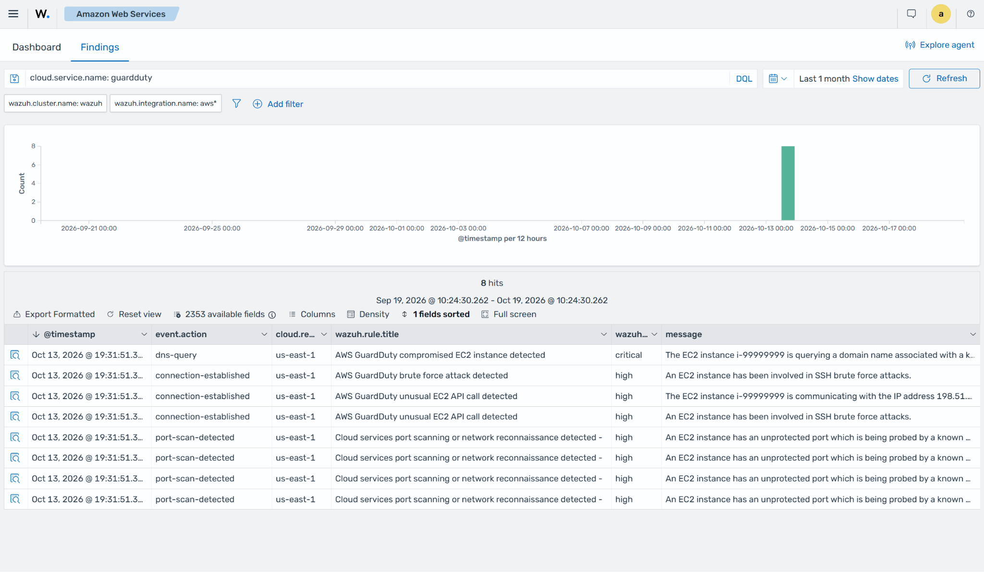Expand the wazuh... severity column menu
Viewport: 984px width, 572px height.
click(x=654, y=334)
